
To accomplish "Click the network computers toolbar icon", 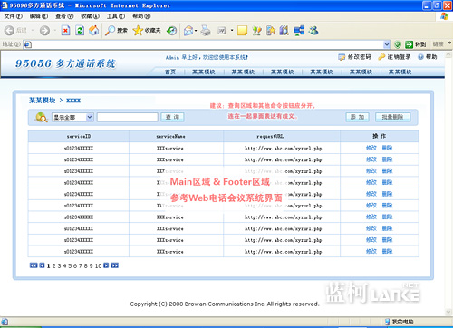I will [x=299, y=30].
